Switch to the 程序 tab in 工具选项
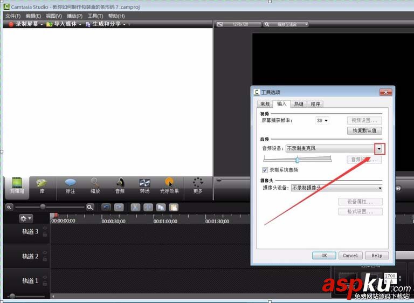414x303 pixels. point(315,104)
